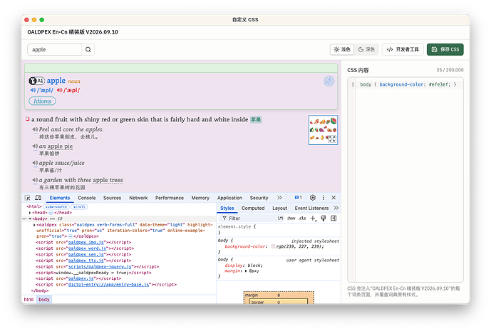Expand the oaldpex element node
Image resolution: width=491 pixels, height=332 pixels.
click(x=34, y=225)
